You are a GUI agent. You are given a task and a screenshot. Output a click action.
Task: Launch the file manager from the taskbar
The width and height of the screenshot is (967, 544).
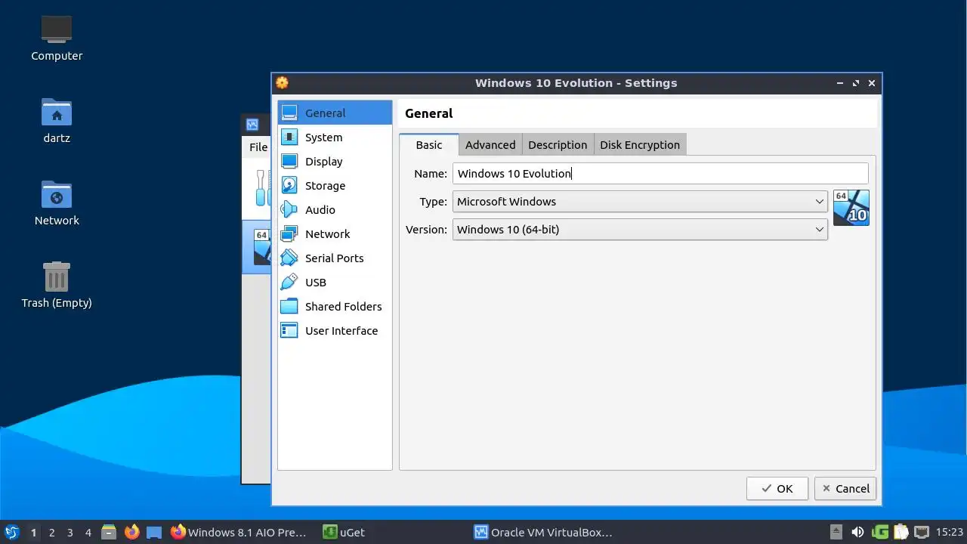[109, 532]
